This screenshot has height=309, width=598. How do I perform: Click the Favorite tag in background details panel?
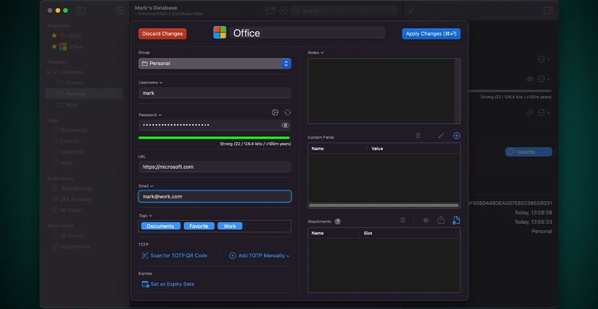click(x=528, y=152)
